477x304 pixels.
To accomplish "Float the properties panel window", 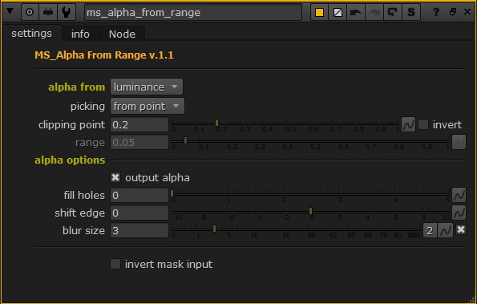I will [453, 12].
